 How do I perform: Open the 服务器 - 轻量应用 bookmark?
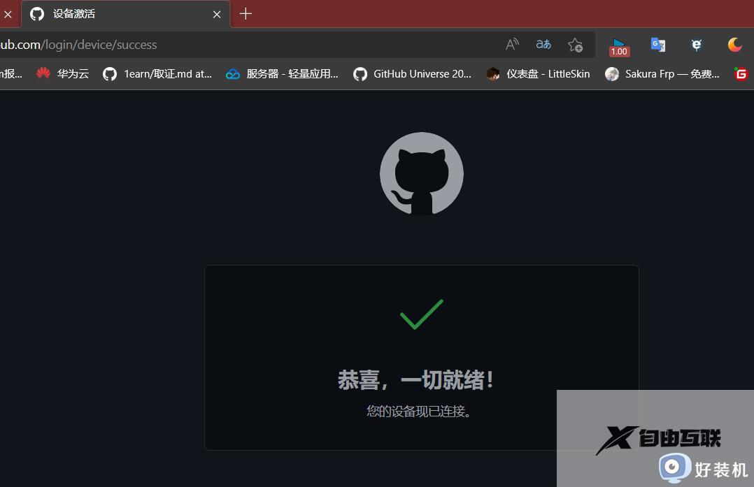pos(282,73)
